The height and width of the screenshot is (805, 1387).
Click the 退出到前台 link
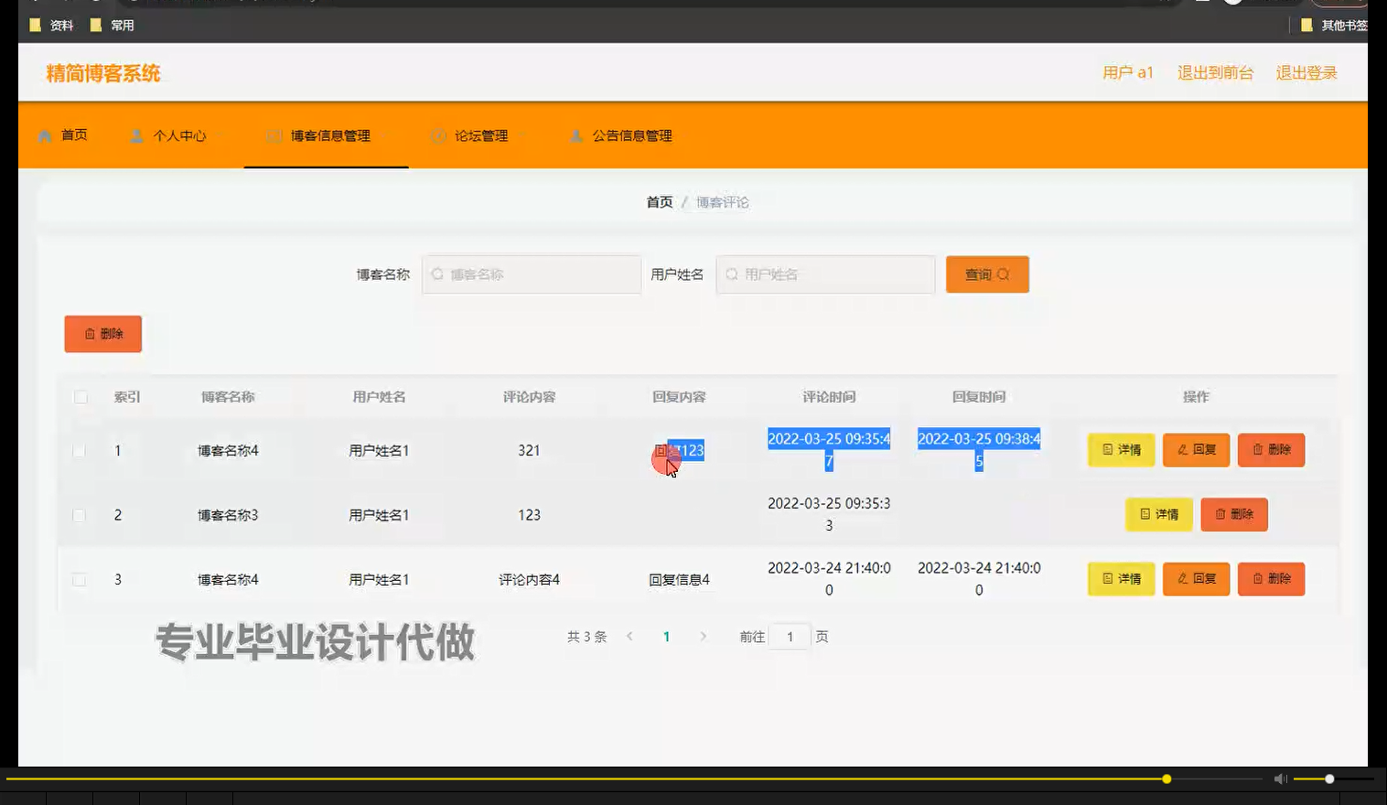click(x=1215, y=72)
